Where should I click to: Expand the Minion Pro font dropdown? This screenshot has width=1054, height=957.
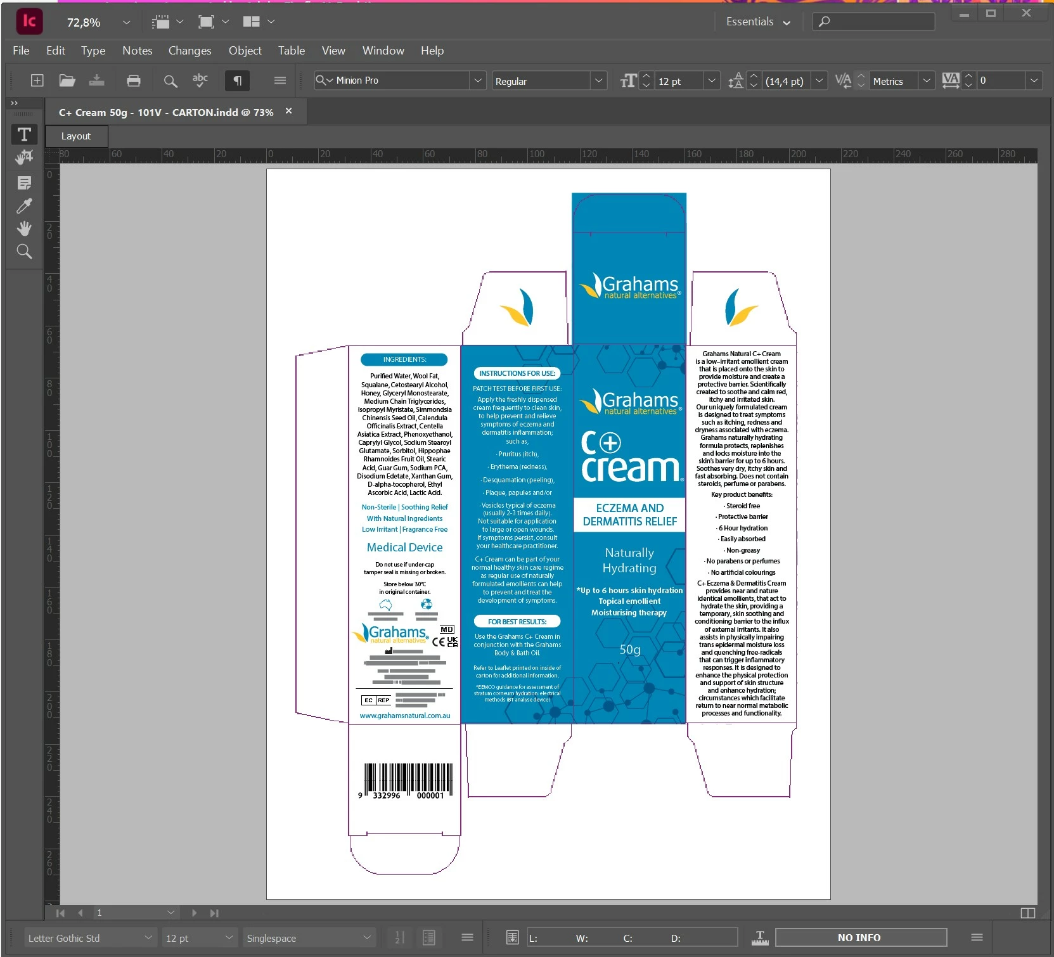tap(478, 80)
